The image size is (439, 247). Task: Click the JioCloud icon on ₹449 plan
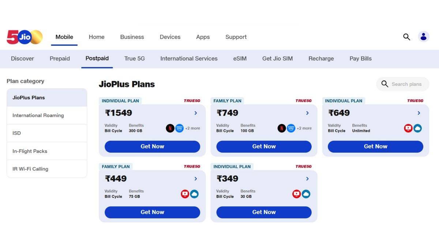[195, 194]
